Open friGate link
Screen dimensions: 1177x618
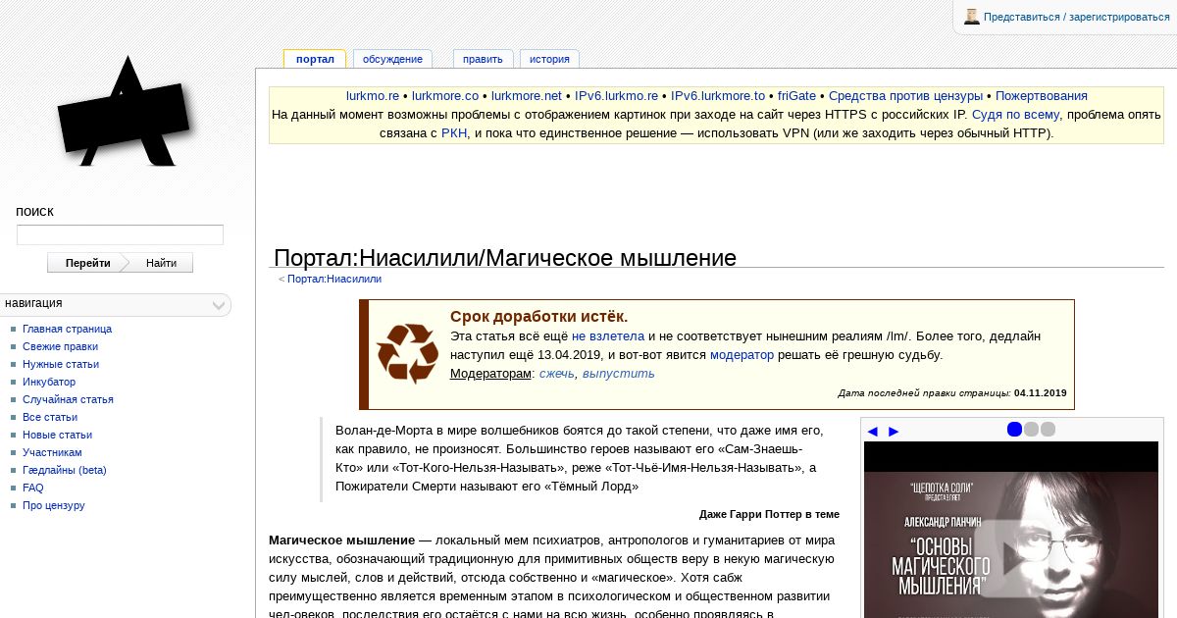click(796, 96)
